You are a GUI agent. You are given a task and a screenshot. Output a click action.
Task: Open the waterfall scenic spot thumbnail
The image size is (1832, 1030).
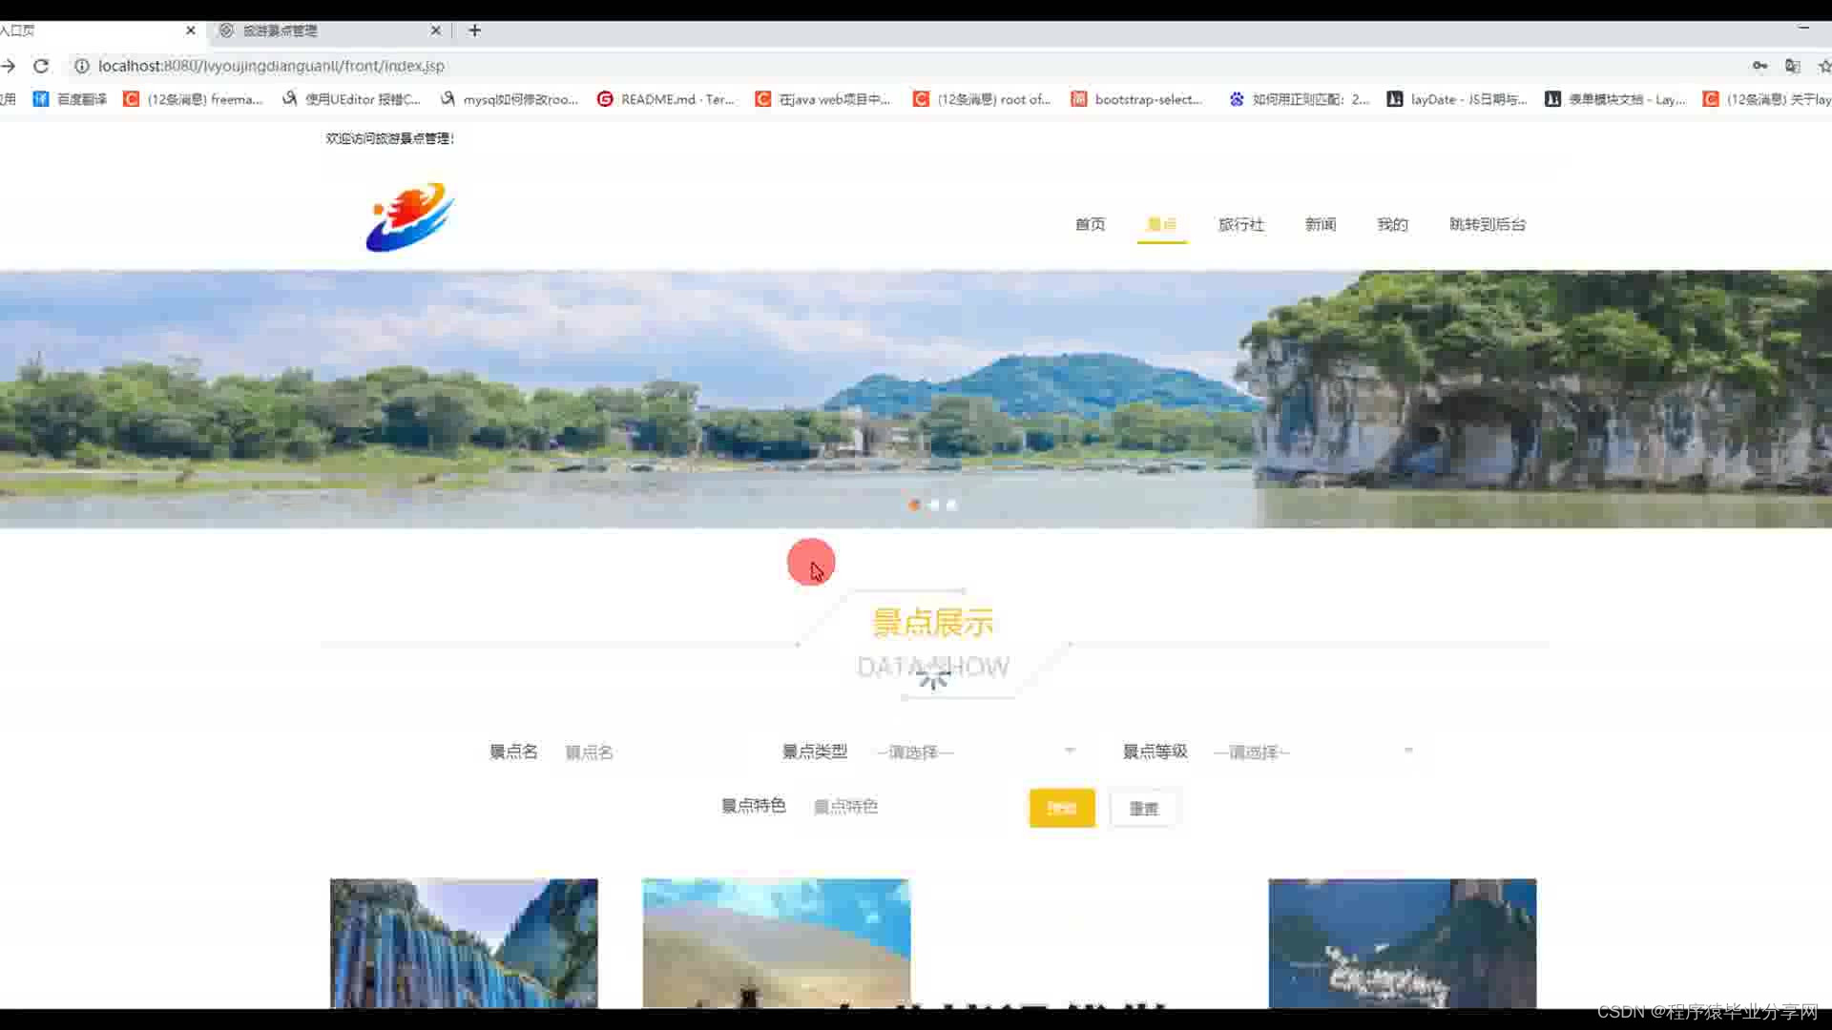[x=464, y=942]
